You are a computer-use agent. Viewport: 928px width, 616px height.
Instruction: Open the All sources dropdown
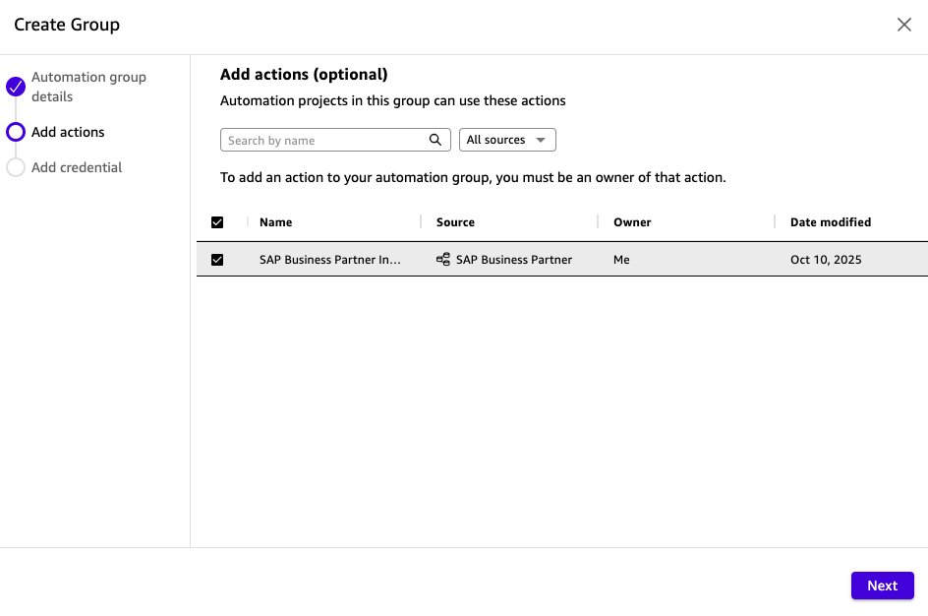(507, 140)
